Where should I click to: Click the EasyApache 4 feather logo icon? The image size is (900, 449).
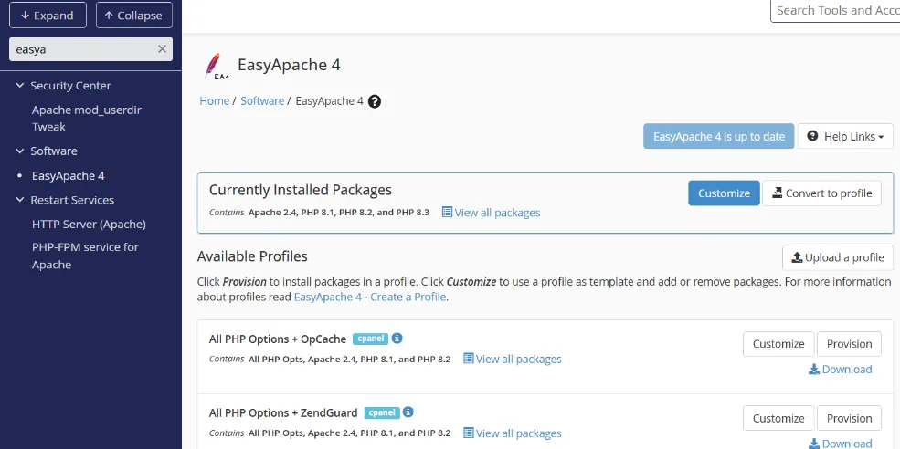tap(216, 66)
